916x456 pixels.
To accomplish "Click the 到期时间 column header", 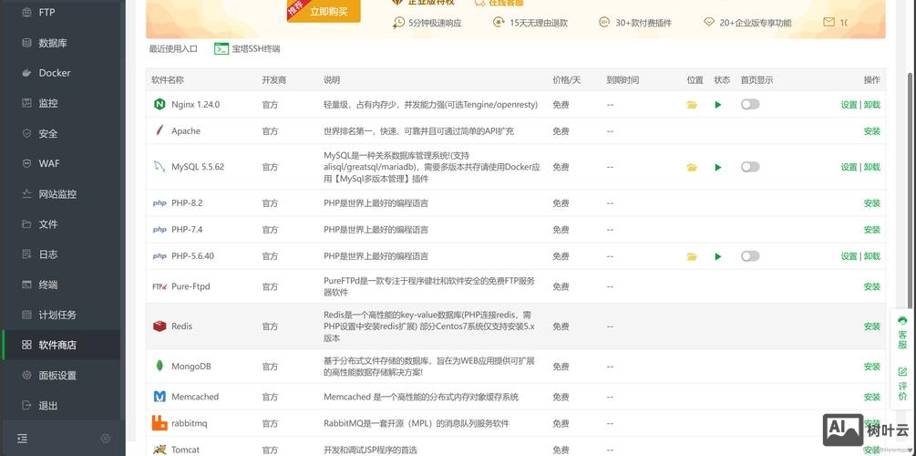I will point(623,80).
